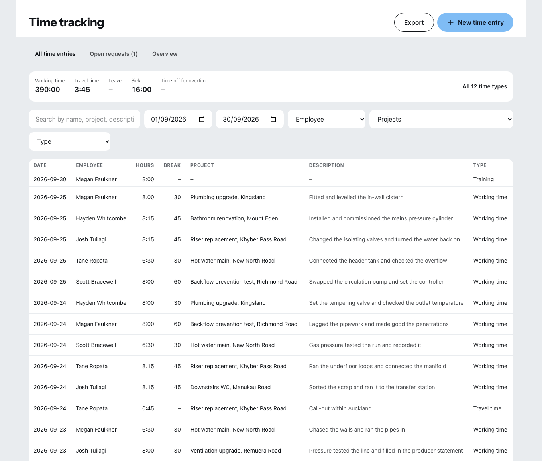Click the start date field 01/09/2026

pos(178,119)
